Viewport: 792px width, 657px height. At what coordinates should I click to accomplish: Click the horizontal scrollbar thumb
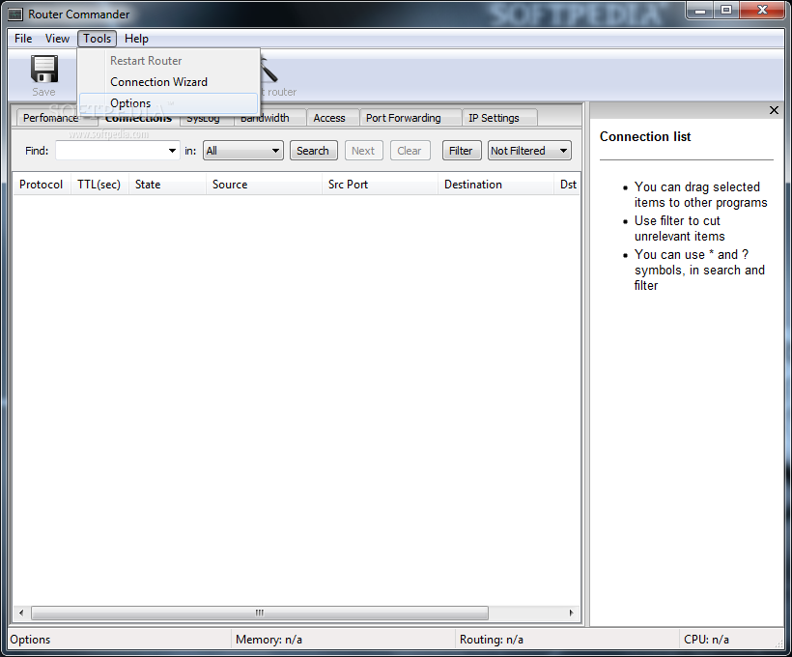point(260,613)
